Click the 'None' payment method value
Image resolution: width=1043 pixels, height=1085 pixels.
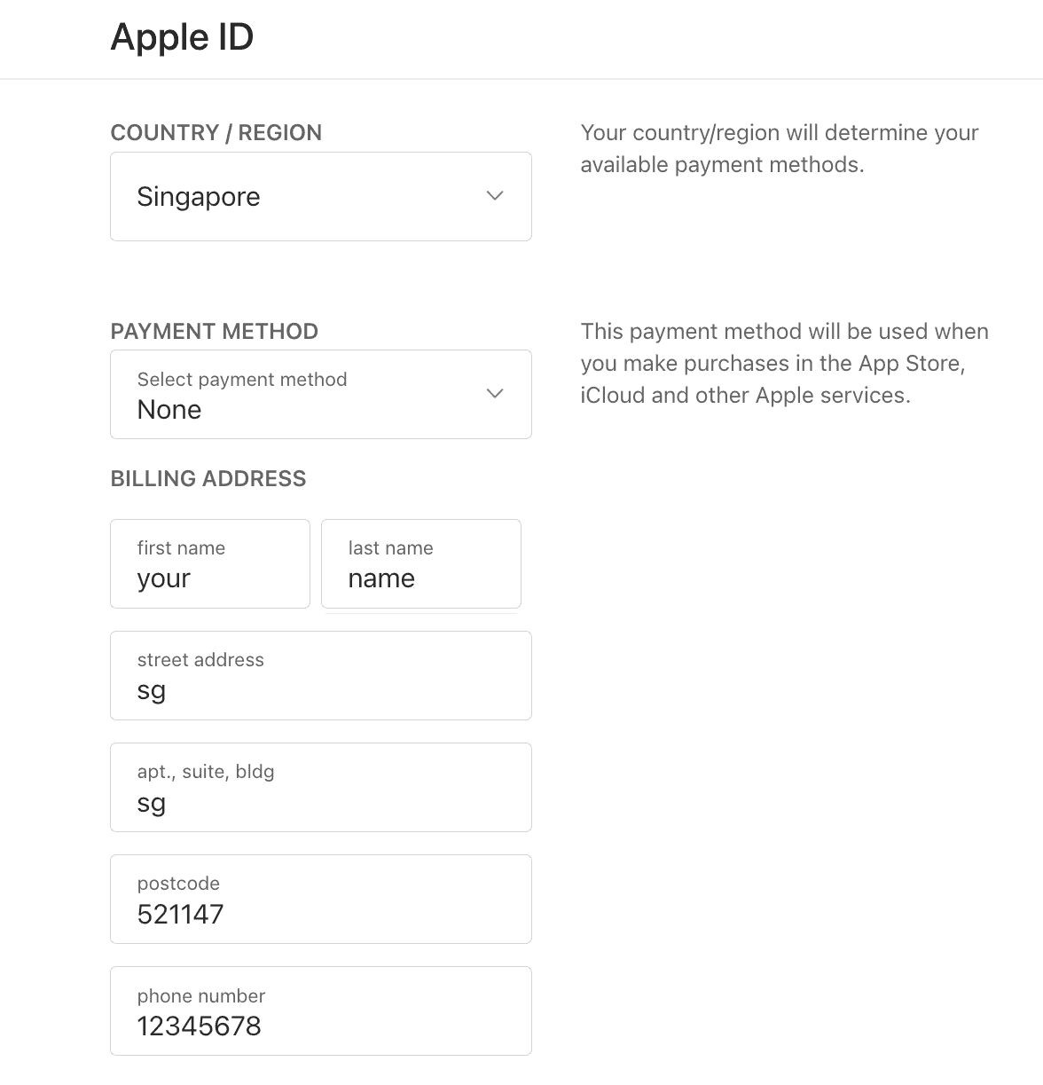point(169,410)
